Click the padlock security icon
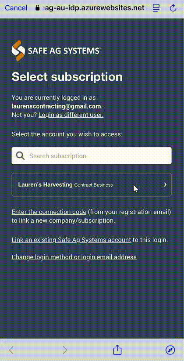This screenshot has width=184, height=361. 38,8
